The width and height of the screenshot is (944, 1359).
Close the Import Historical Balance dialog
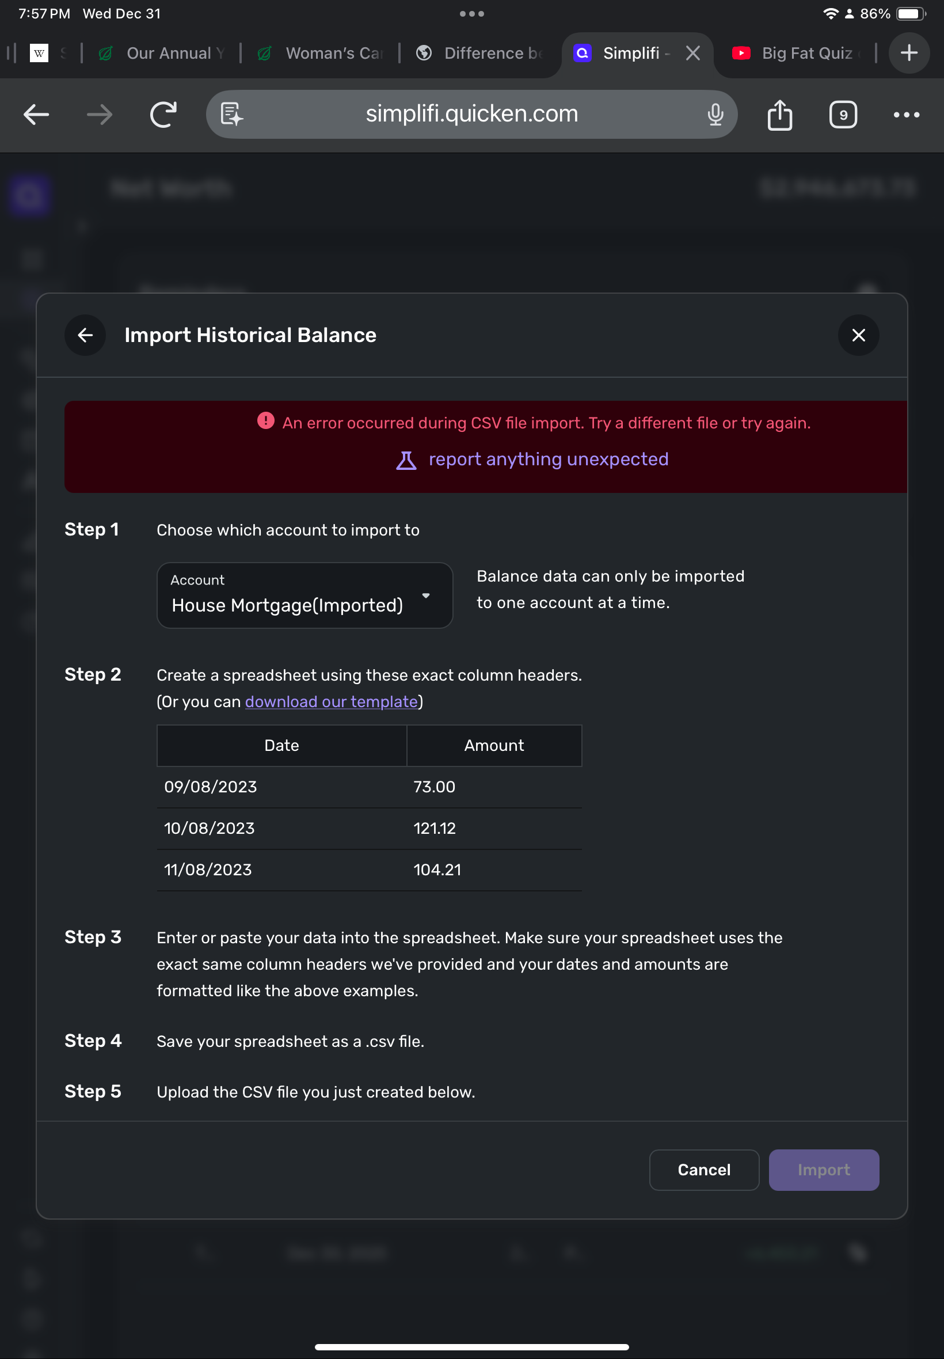coord(858,336)
